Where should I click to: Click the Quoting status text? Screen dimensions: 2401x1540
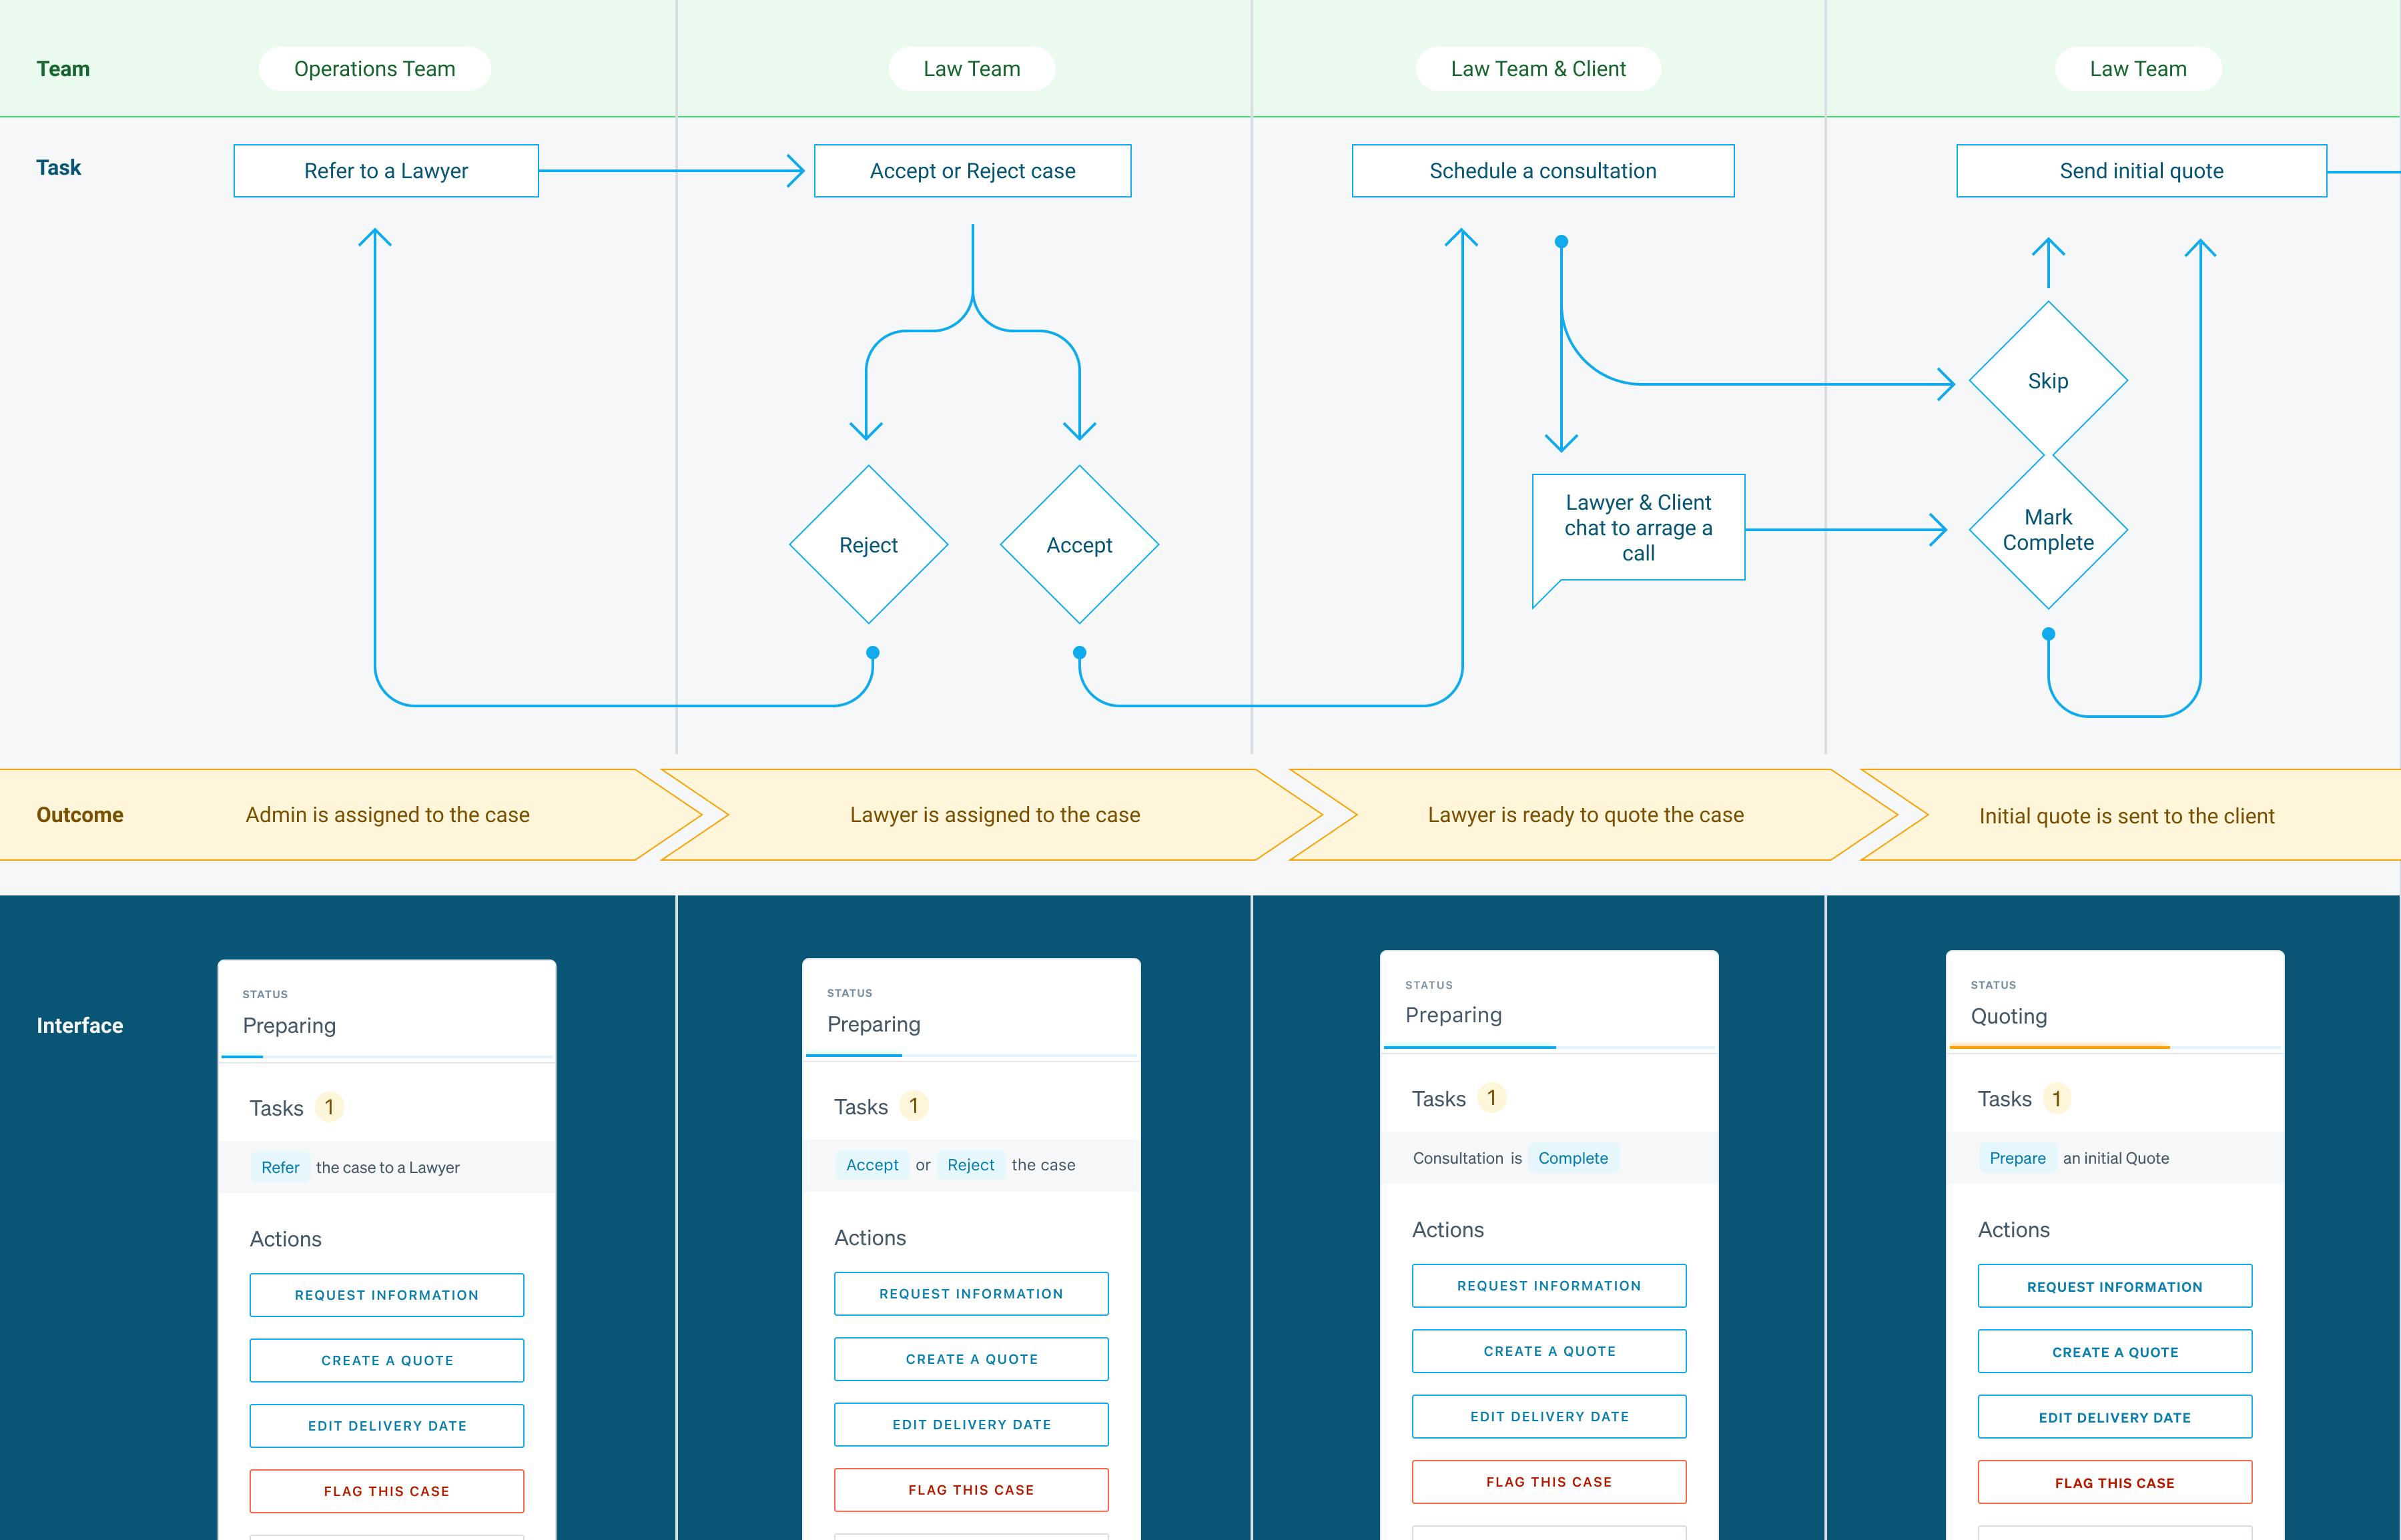(x=2008, y=1016)
